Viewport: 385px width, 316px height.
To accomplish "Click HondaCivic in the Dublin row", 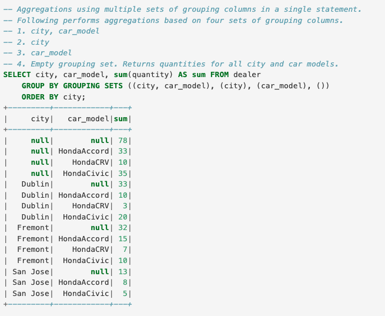I will click(86, 217).
